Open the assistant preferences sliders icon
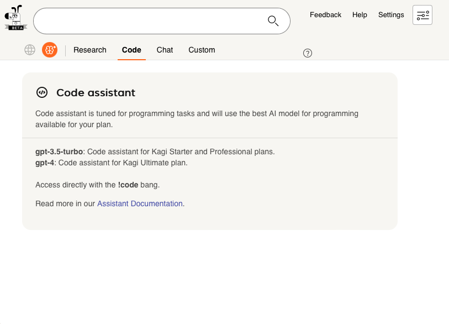Viewport: 449px width, 324px height. point(422,15)
